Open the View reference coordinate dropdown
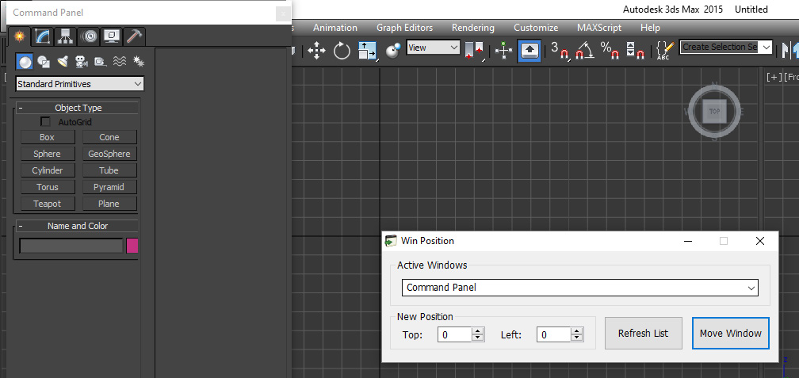The width and height of the screenshot is (799, 378). point(454,48)
